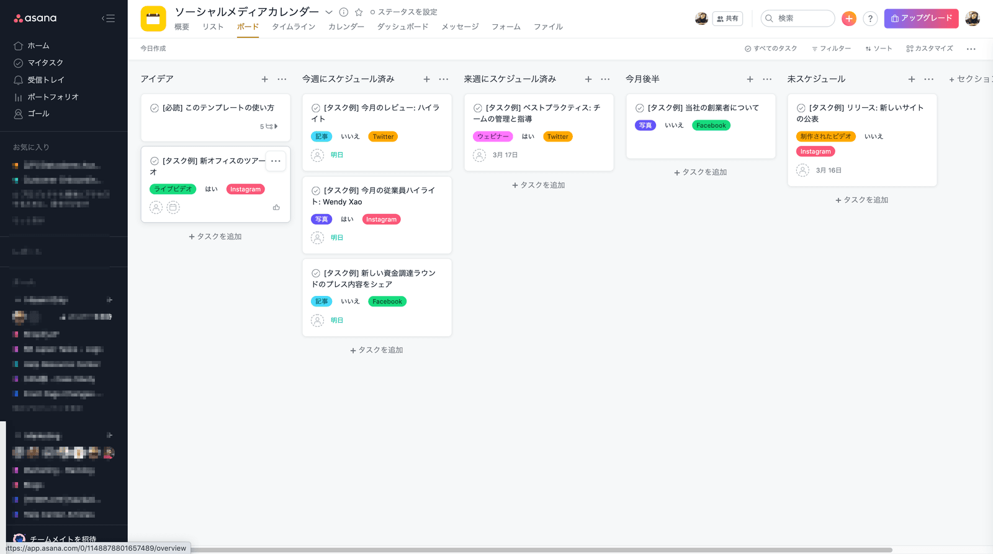Open the inbox 受信トレイ in the sidebar

point(45,79)
